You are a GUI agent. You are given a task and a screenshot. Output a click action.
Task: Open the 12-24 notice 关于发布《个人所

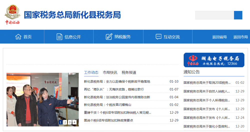coord(207,118)
